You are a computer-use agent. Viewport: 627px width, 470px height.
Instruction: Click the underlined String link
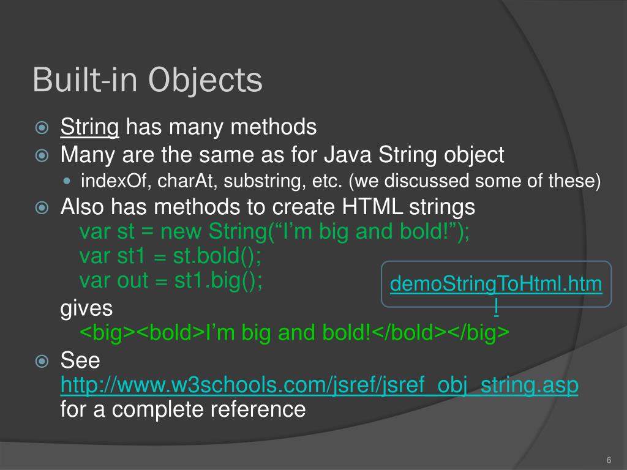[89, 127]
